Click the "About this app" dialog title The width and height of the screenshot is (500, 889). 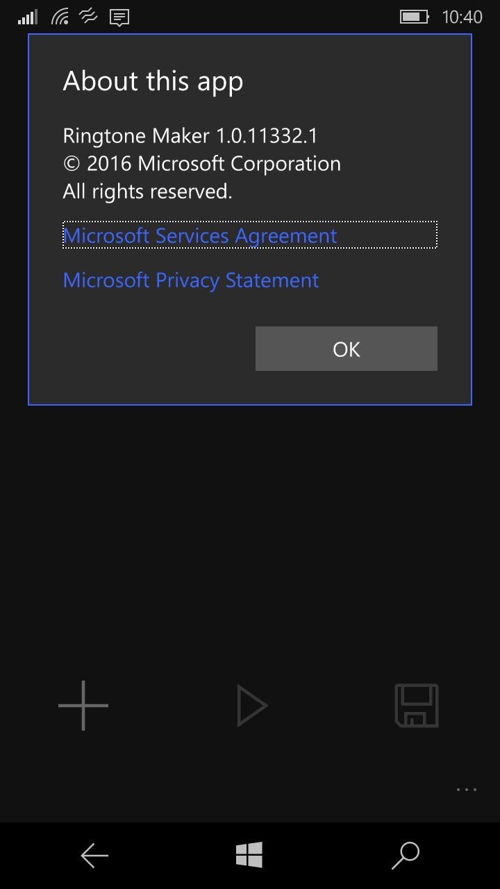(x=153, y=81)
